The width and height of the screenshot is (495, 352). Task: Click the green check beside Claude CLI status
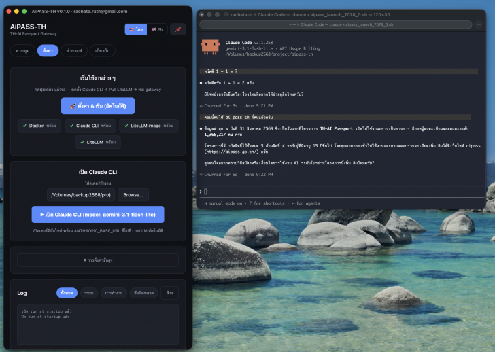pyautogui.click(x=71, y=126)
